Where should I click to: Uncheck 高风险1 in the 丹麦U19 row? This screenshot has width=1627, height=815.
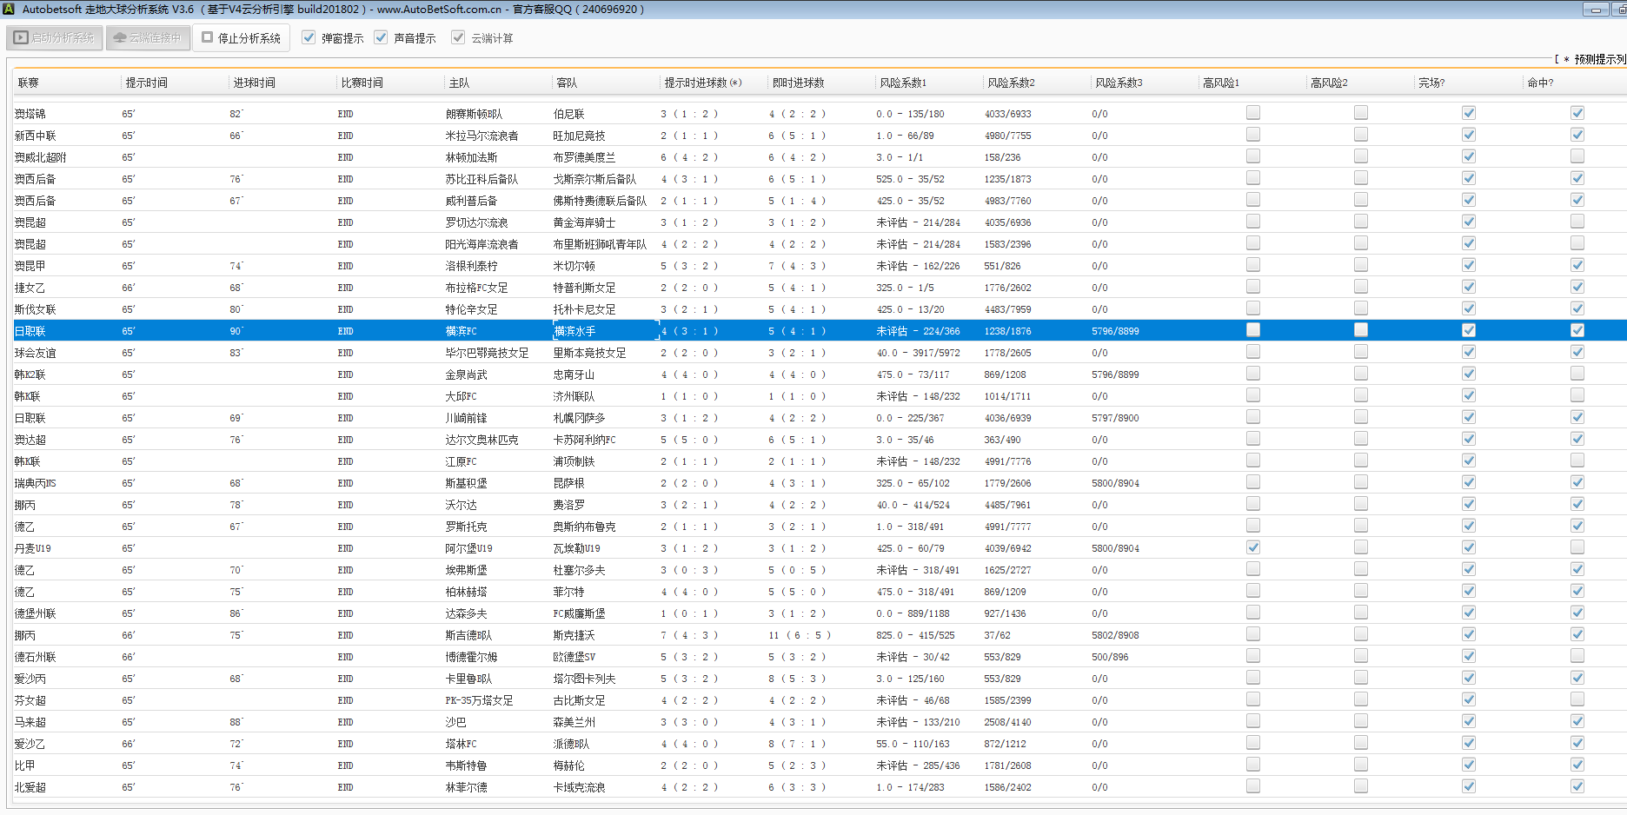tap(1252, 547)
